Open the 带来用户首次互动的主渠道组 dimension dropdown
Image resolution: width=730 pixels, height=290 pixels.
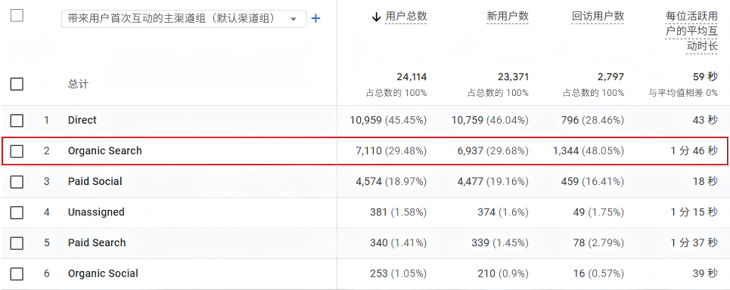(x=184, y=19)
